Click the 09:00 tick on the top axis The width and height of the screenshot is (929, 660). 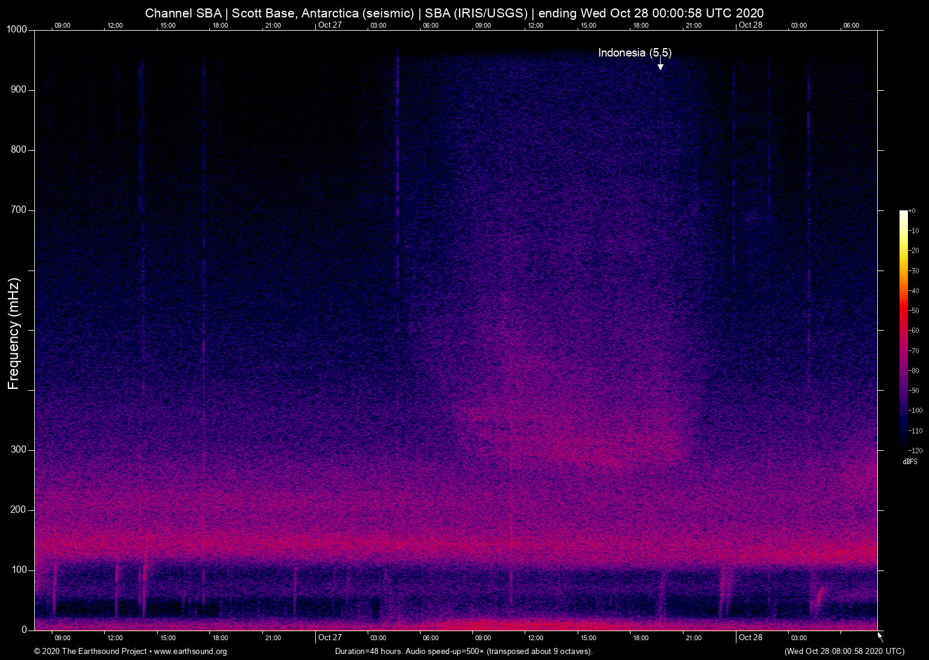[x=62, y=25]
